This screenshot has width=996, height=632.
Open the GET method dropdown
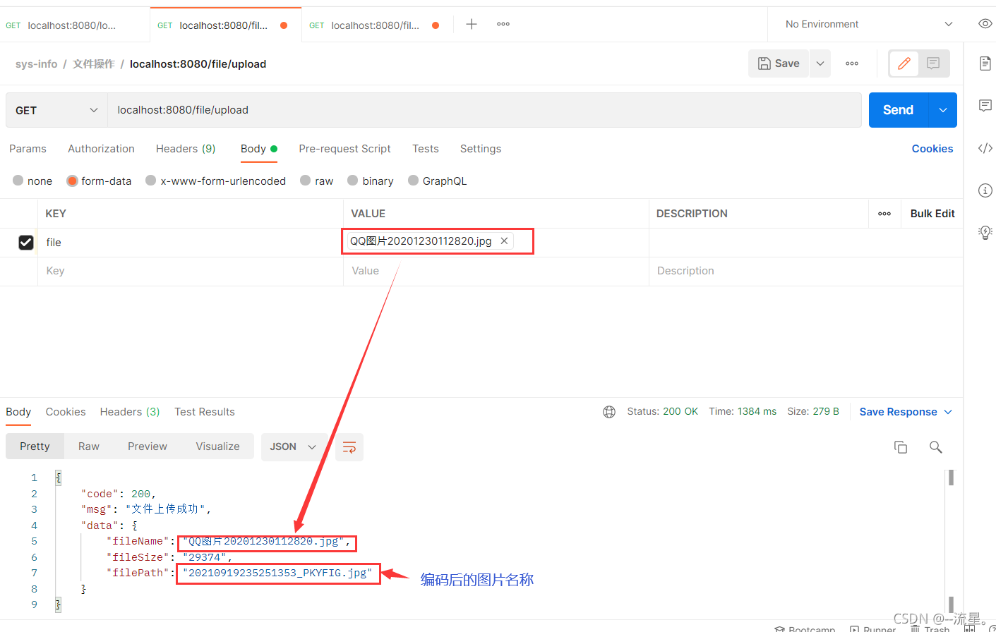tap(56, 110)
